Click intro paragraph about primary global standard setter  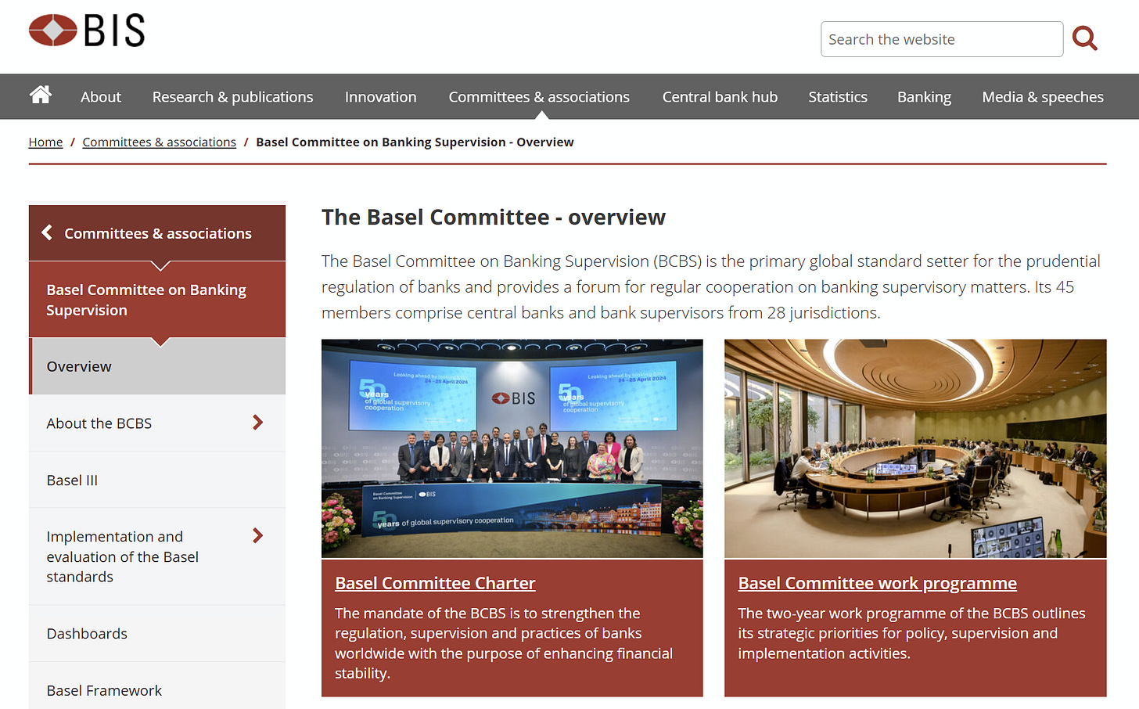tap(711, 286)
